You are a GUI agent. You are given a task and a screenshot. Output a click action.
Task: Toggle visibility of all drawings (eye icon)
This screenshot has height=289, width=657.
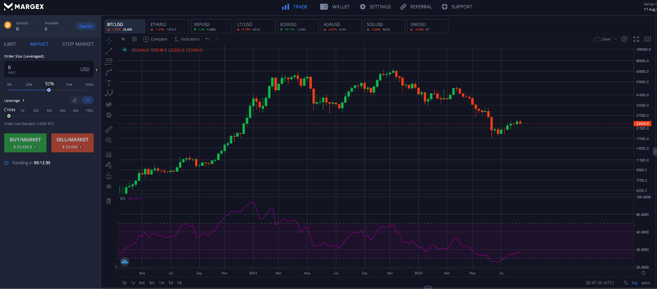109,187
